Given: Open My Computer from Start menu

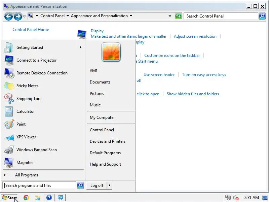Looking at the screenshot, I should pyautogui.click(x=102, y=117).
